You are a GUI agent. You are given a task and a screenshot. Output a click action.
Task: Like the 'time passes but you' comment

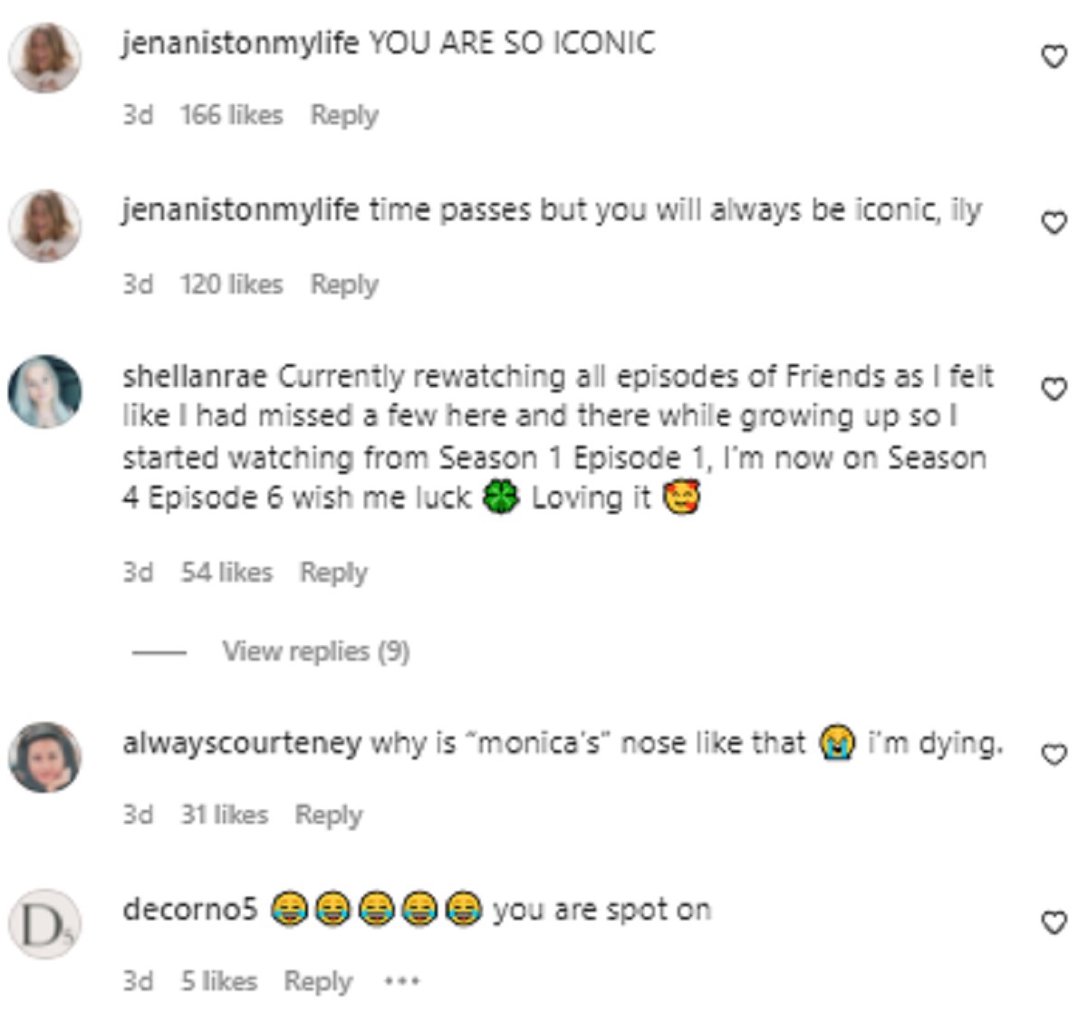[x=1053, y=223]
